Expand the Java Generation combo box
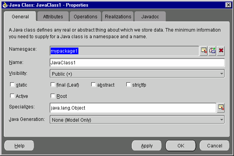Viewport: 234px width, 156px height. point(137,120)
